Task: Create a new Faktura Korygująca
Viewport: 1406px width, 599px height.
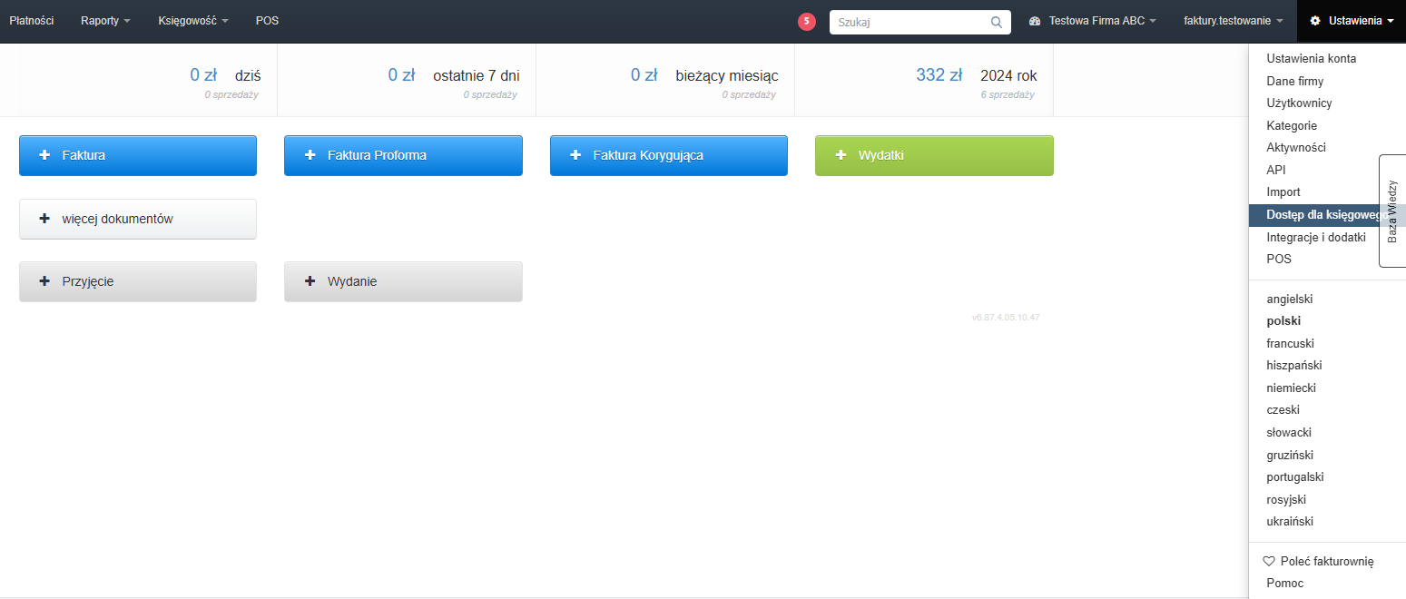Action: pyautogui.click(x=669, y=155)
